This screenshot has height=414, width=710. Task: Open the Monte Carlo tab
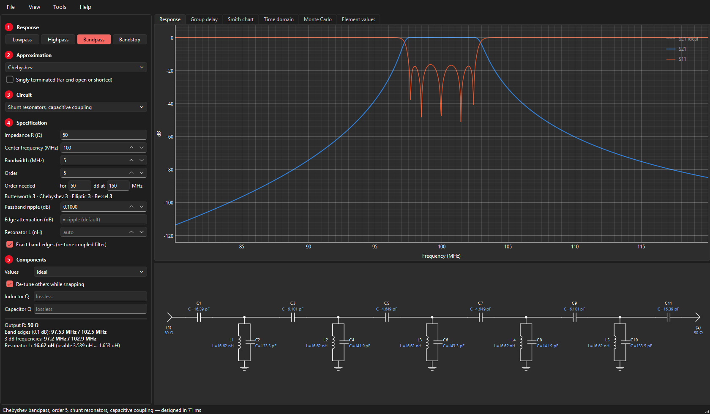coord(318,19)
